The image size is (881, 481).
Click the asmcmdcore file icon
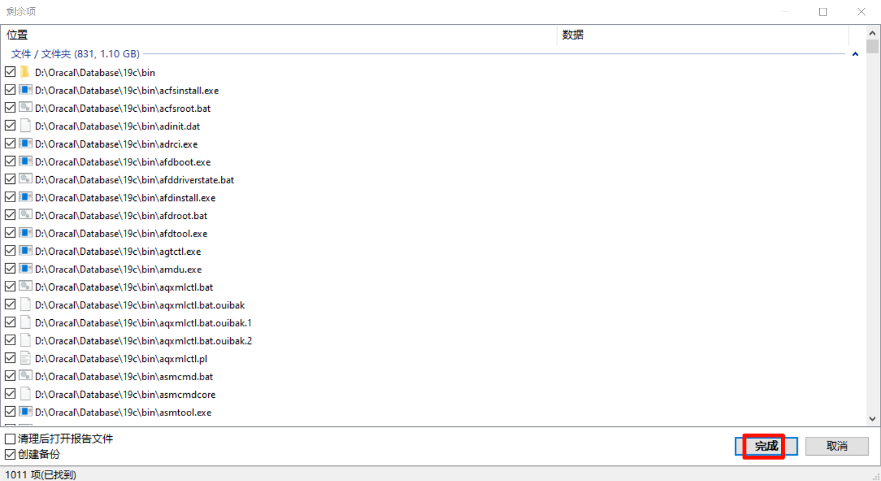(25, 394)
